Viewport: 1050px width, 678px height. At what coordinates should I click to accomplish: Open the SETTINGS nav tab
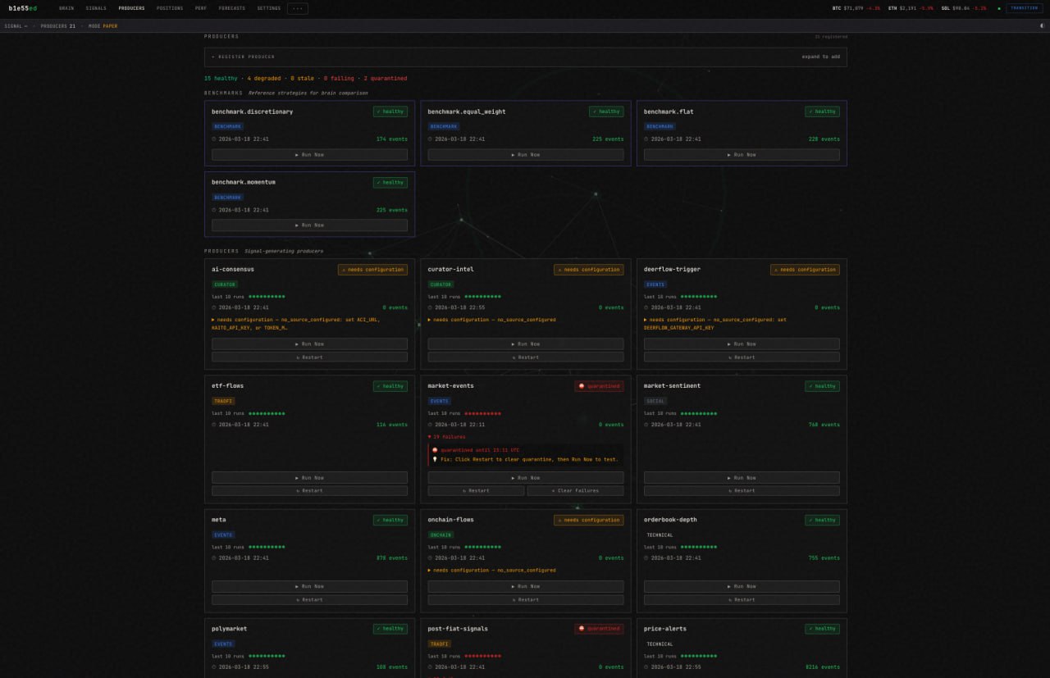(269, 8)
